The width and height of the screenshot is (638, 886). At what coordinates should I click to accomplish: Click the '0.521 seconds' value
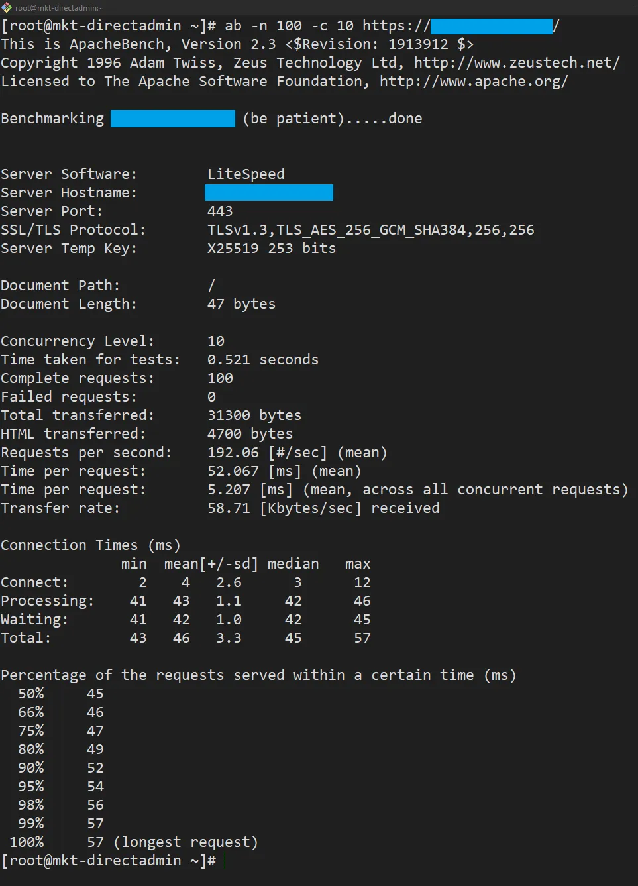coord(263,360)
